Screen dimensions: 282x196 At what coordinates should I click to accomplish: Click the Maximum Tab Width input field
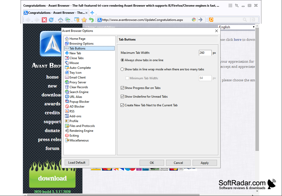[x=205, y=53]
